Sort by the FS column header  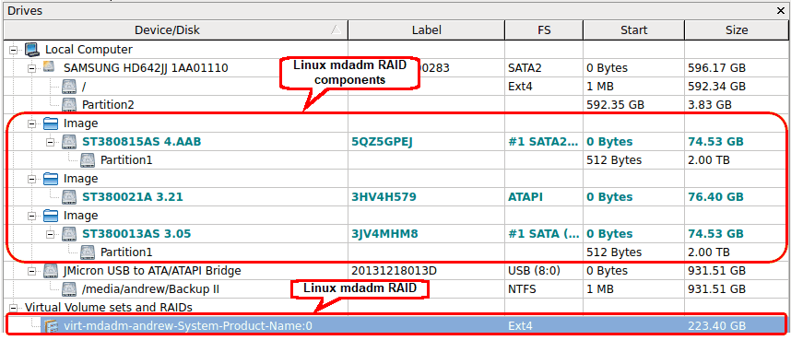pyautogui.click(x=544, y=30)
